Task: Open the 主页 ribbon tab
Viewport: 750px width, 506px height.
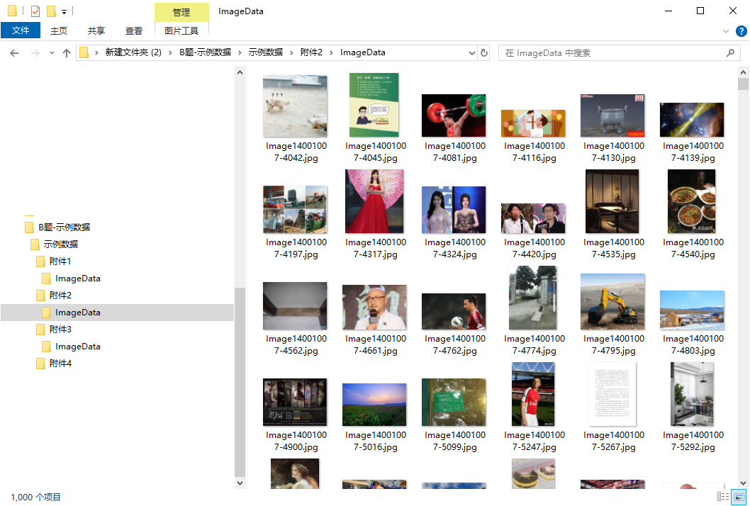Action: pyautogui.click(x=59, y=30)
